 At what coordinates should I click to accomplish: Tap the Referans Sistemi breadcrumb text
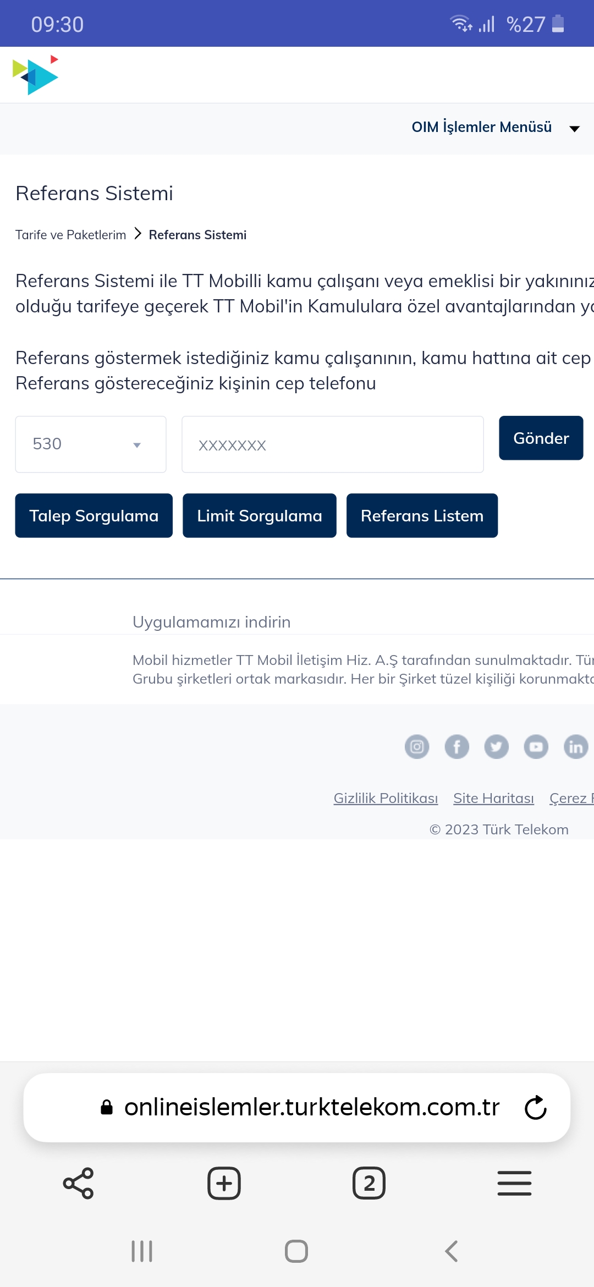(197, 235)
